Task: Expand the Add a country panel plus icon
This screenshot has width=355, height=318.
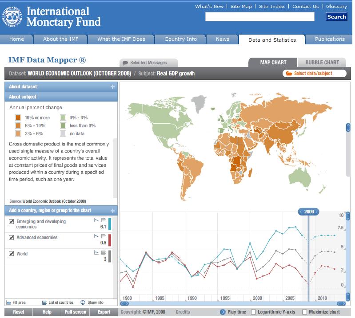Action: pyautogui.click(x=112, y=211)
